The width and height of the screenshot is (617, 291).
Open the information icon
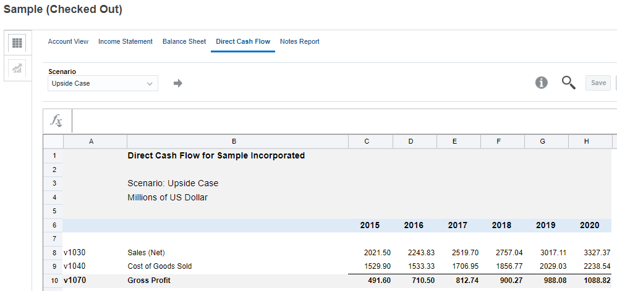pos(542,83)
